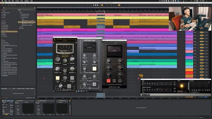Open the Options menu
This screenshot has width=212, height=119.
tap(26, 1)
